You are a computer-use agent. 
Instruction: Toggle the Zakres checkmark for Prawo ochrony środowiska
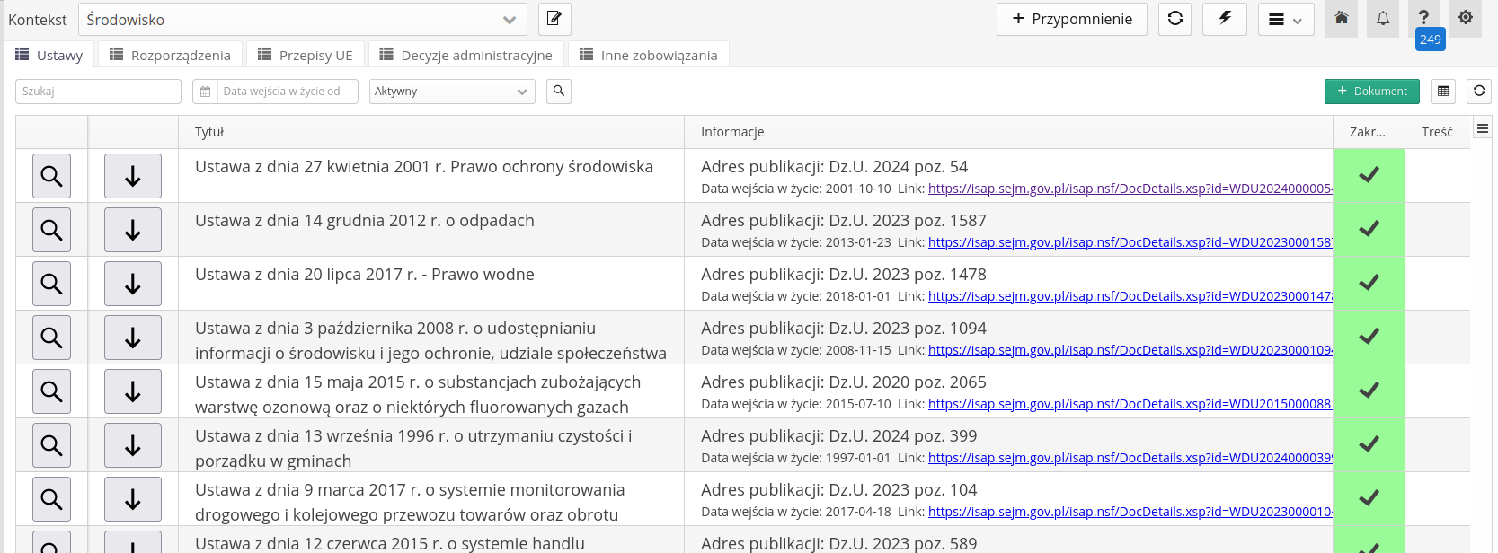pos(1368,175)
